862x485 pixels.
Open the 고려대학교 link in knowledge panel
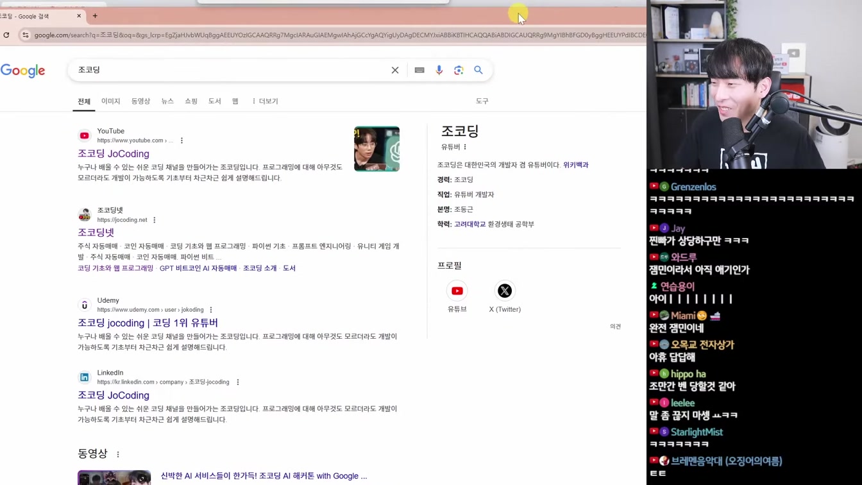point(470,225)
